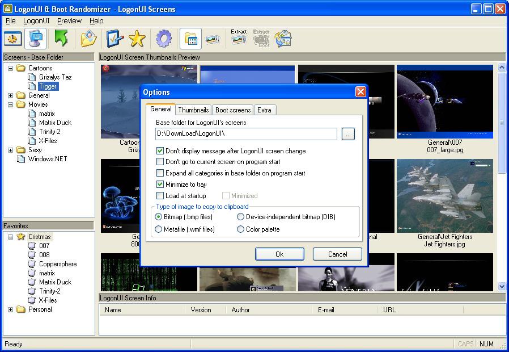Collapse the Cristmas favorites node
Screen dimensions: 509x352
[x=10, y=237]
